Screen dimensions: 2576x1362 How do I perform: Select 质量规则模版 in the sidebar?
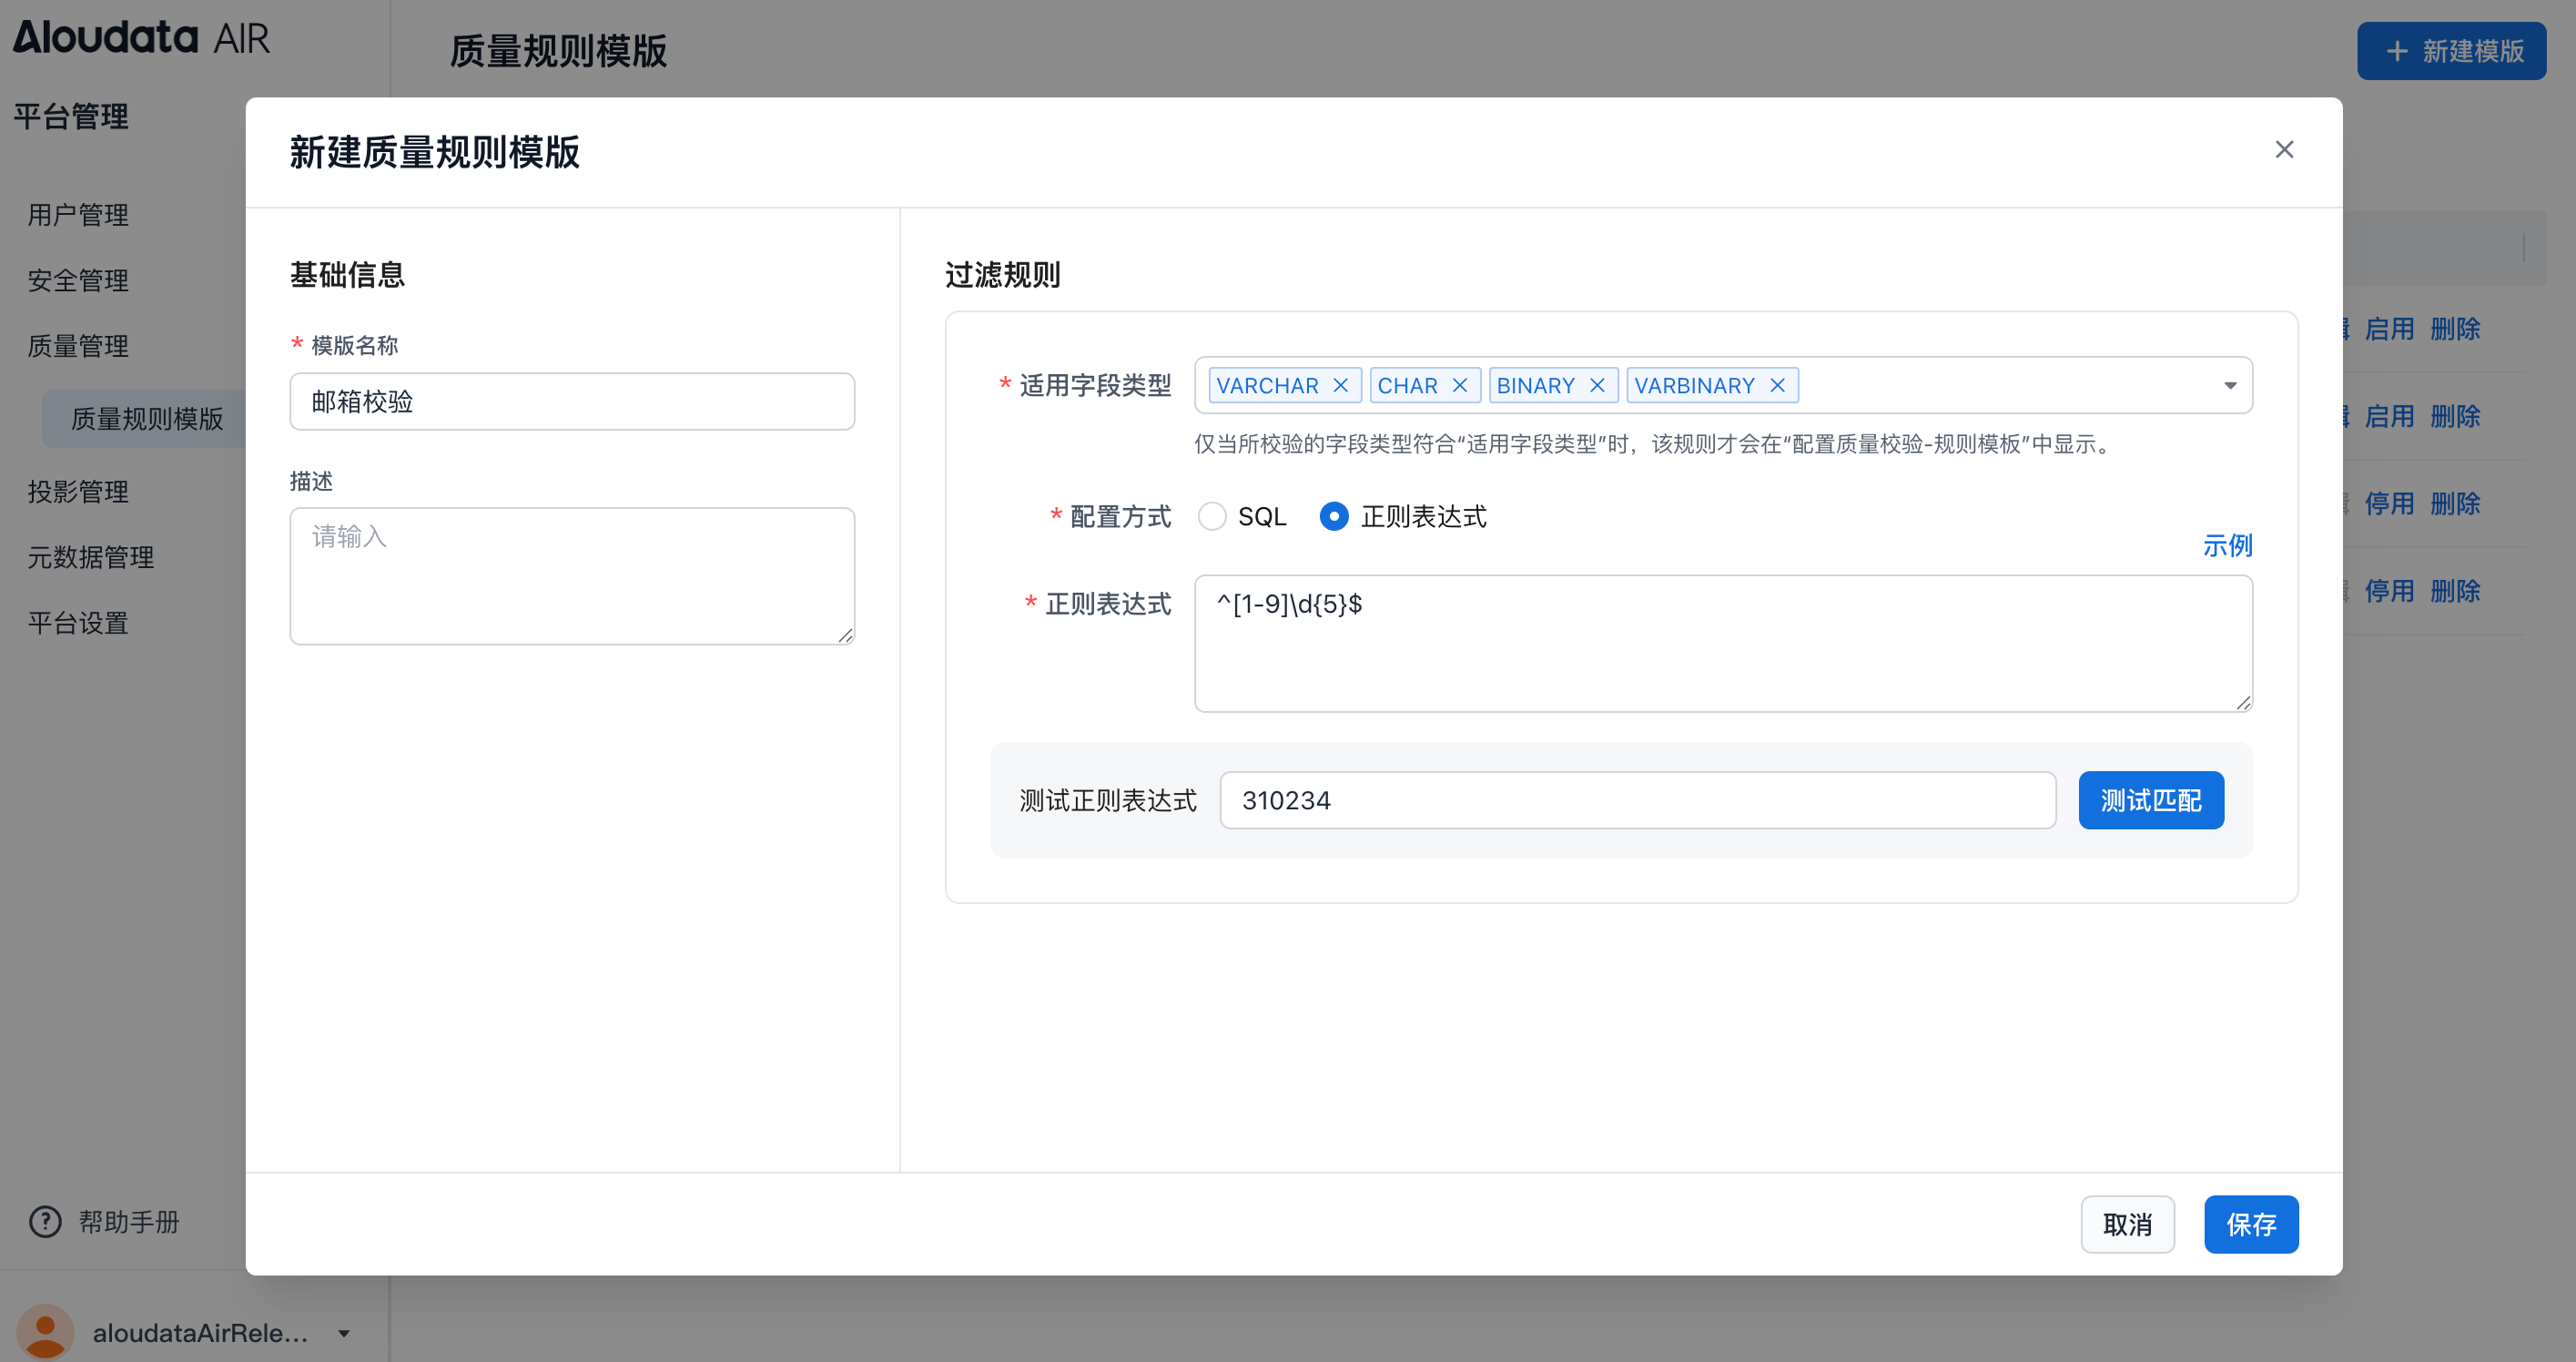(148, 418)
